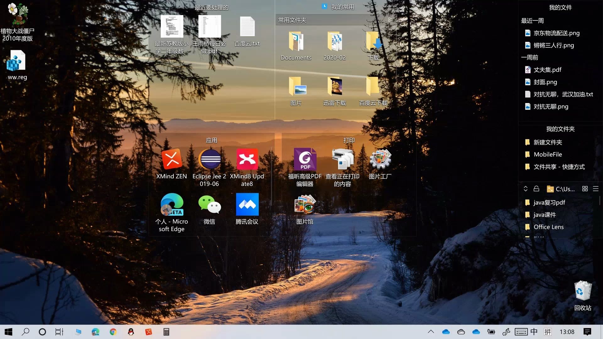The width and height of the screenshot is (603, 339).
Task: Launch Eclipse Jee 2019-06
Action: [209, 159]
